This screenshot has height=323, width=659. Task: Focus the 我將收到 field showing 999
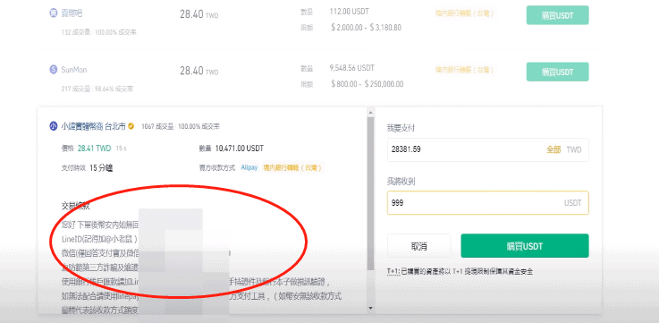tap(488, 203)
